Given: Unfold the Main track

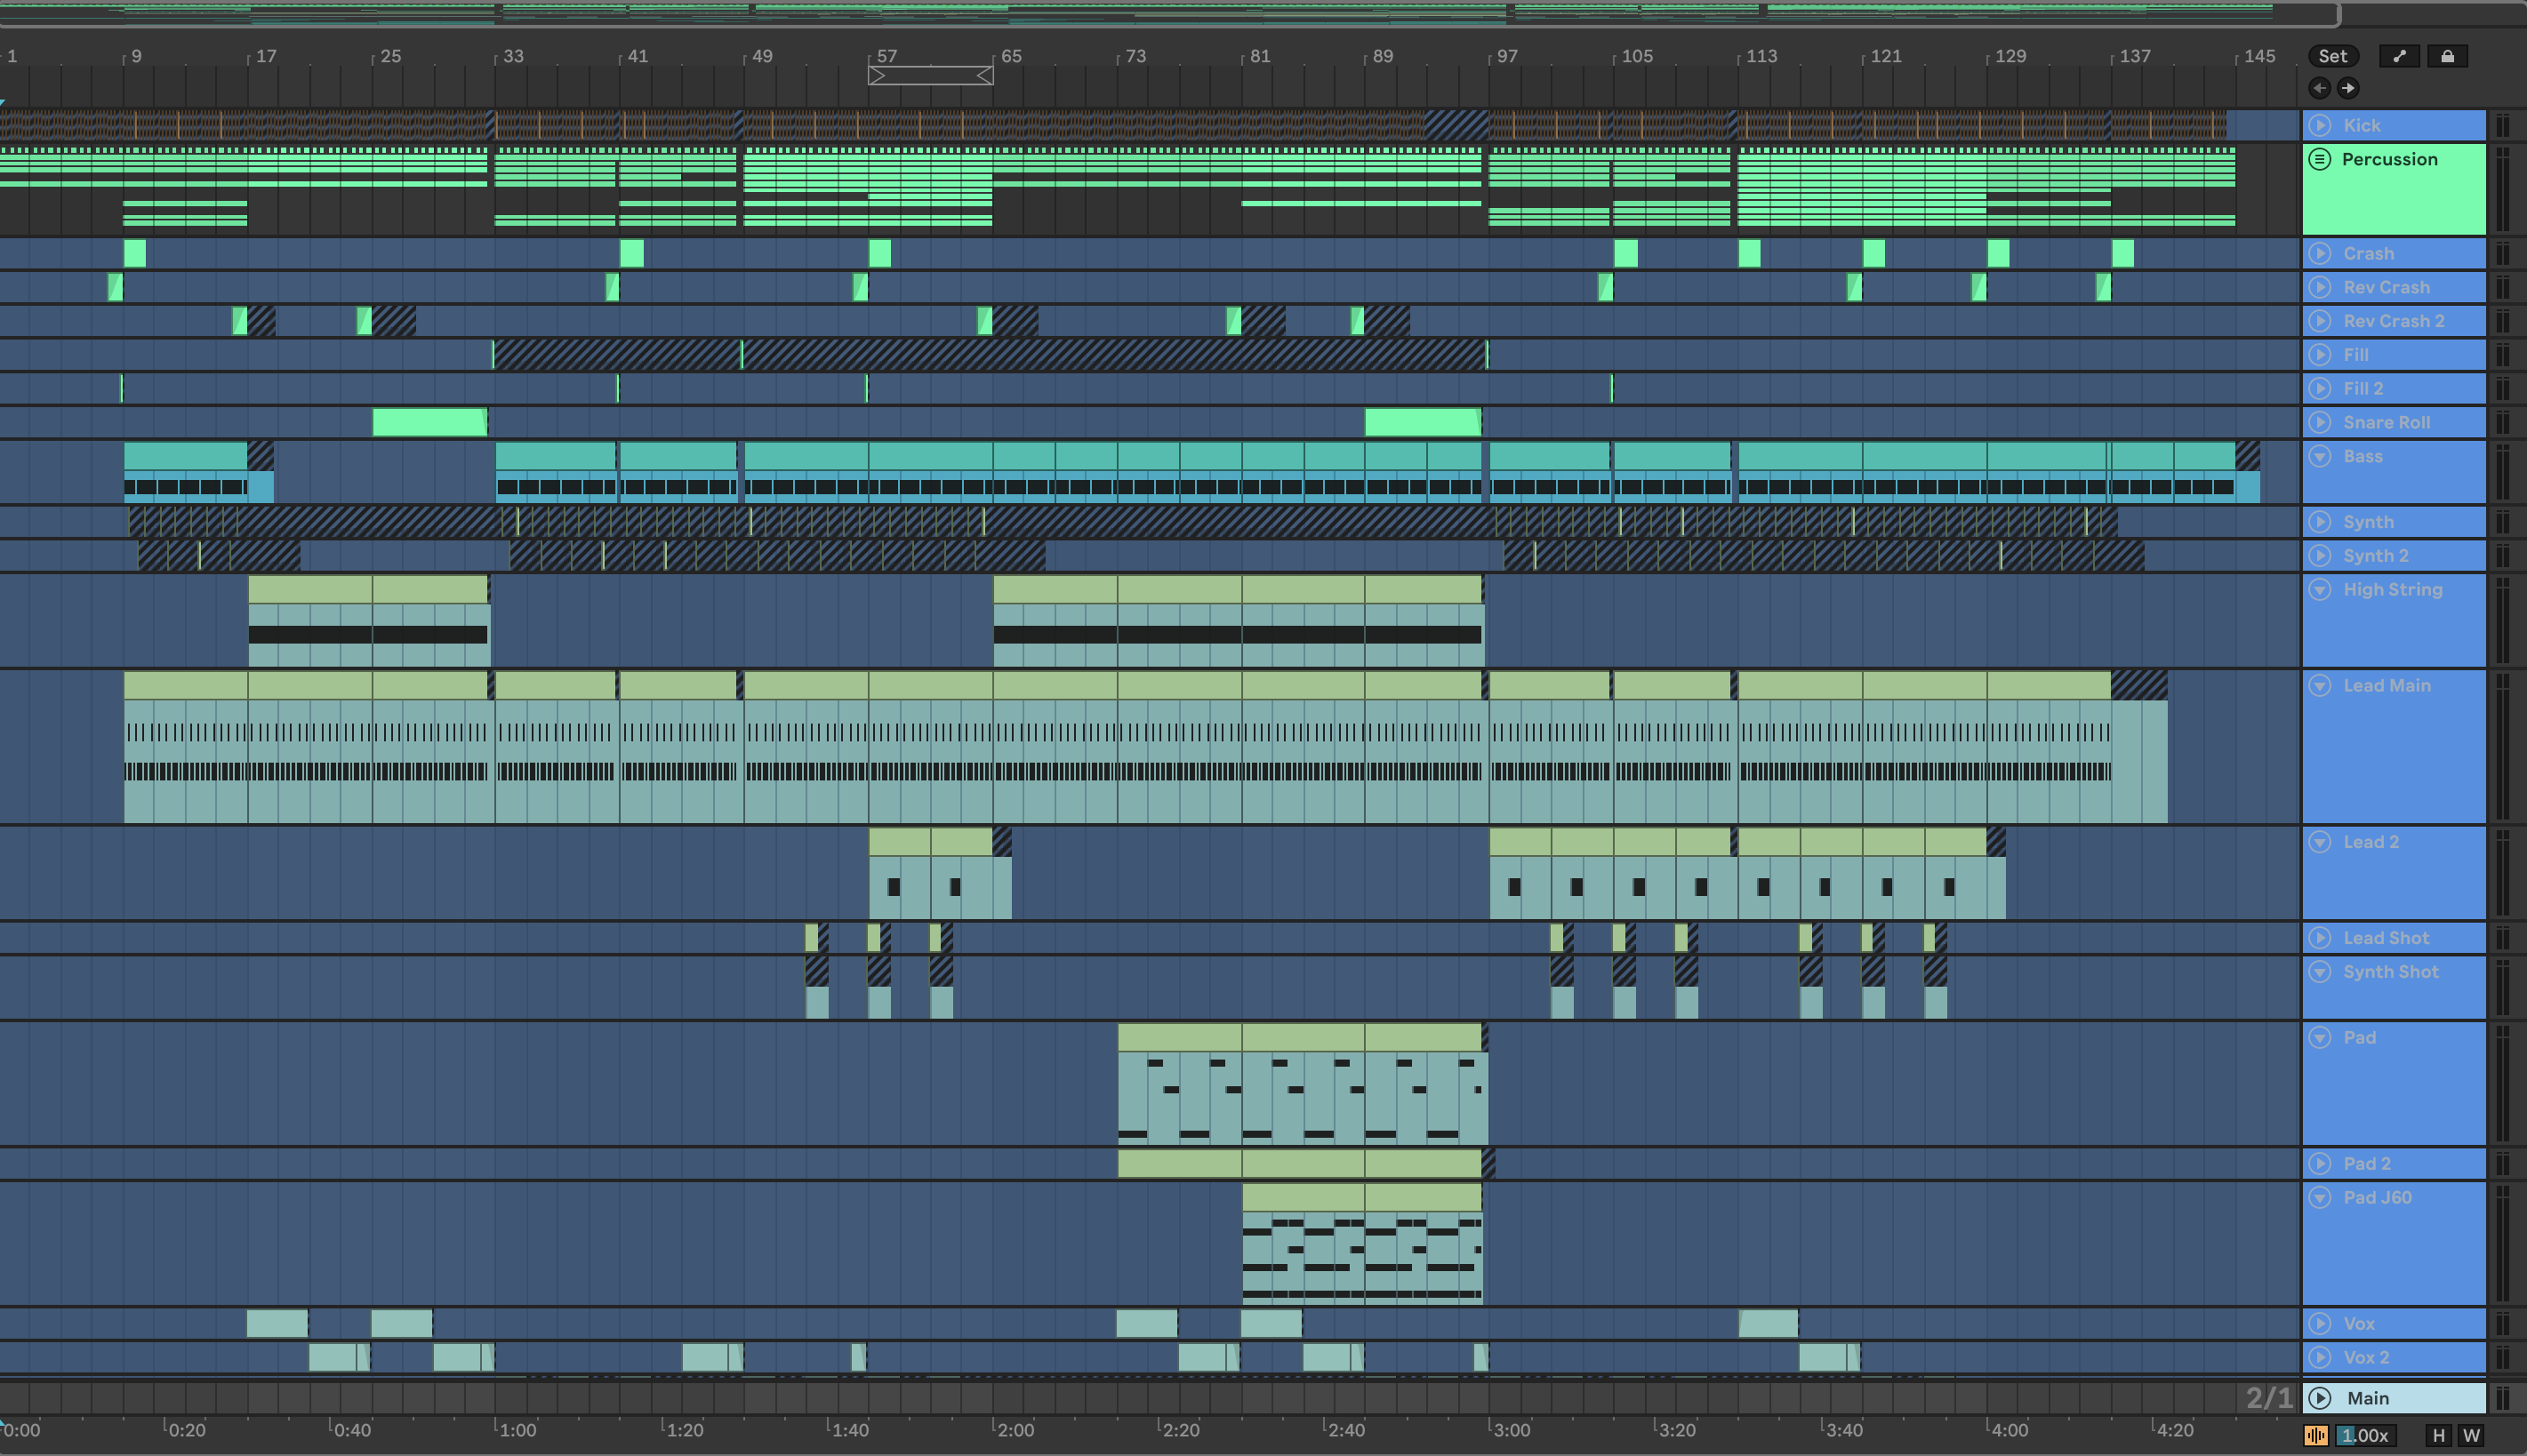Looking at the screenshot, I should tap(2320, 1398).
